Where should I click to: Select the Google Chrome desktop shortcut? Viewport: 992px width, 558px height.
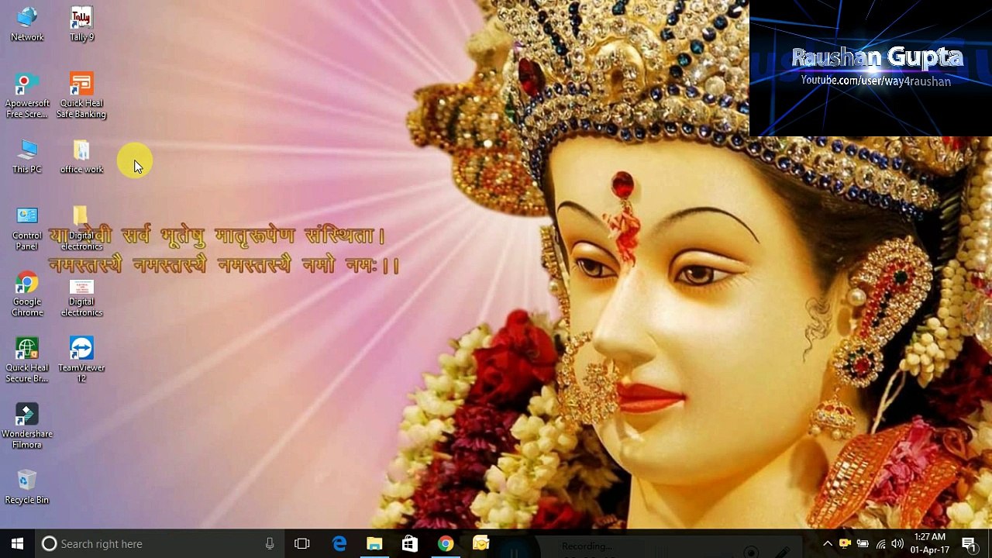[x=27, y=294]
